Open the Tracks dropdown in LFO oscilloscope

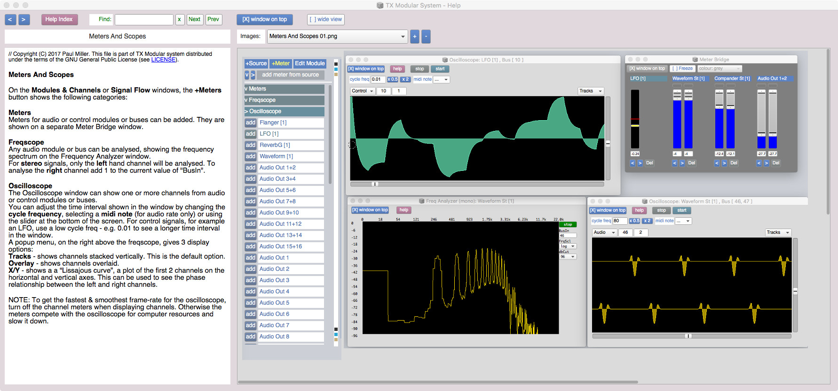[590, 91]
